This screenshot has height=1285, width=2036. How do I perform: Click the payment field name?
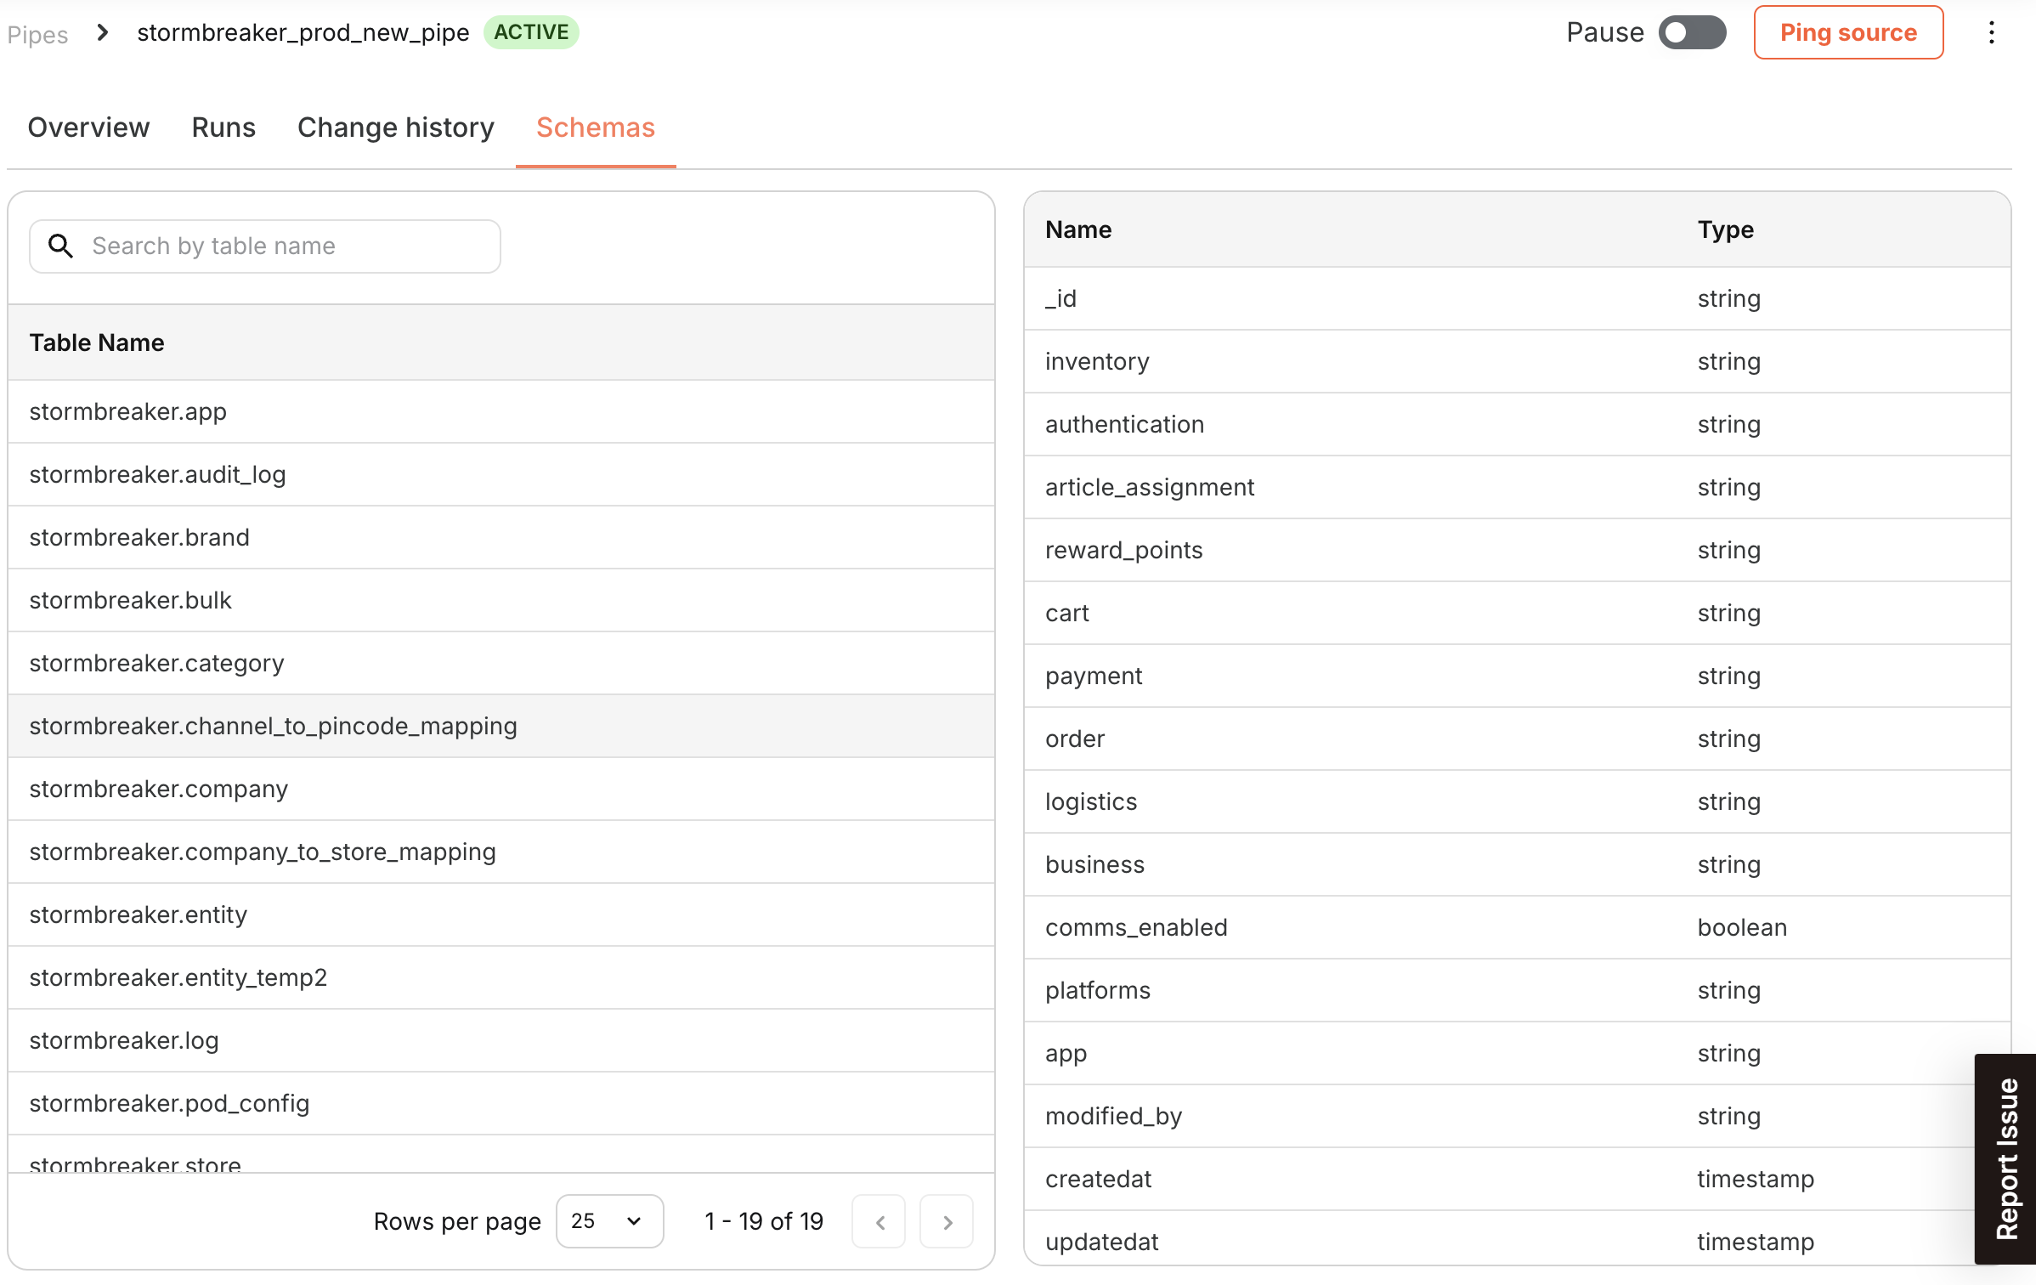pyautogui.click(x=1094, y=676)
